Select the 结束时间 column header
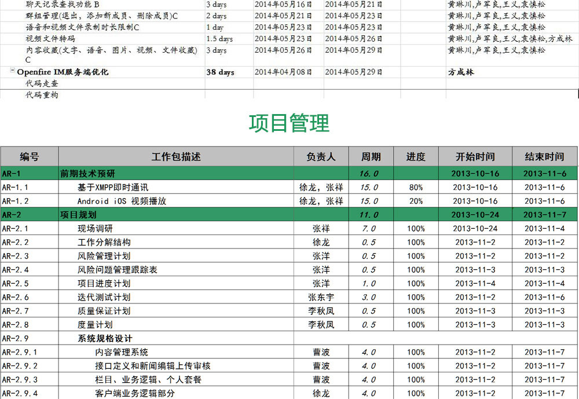 point(544,156)
